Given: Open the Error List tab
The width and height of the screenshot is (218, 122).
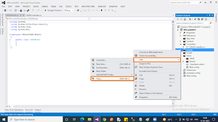Looking at the screenshot, I should tap(29, 110).
